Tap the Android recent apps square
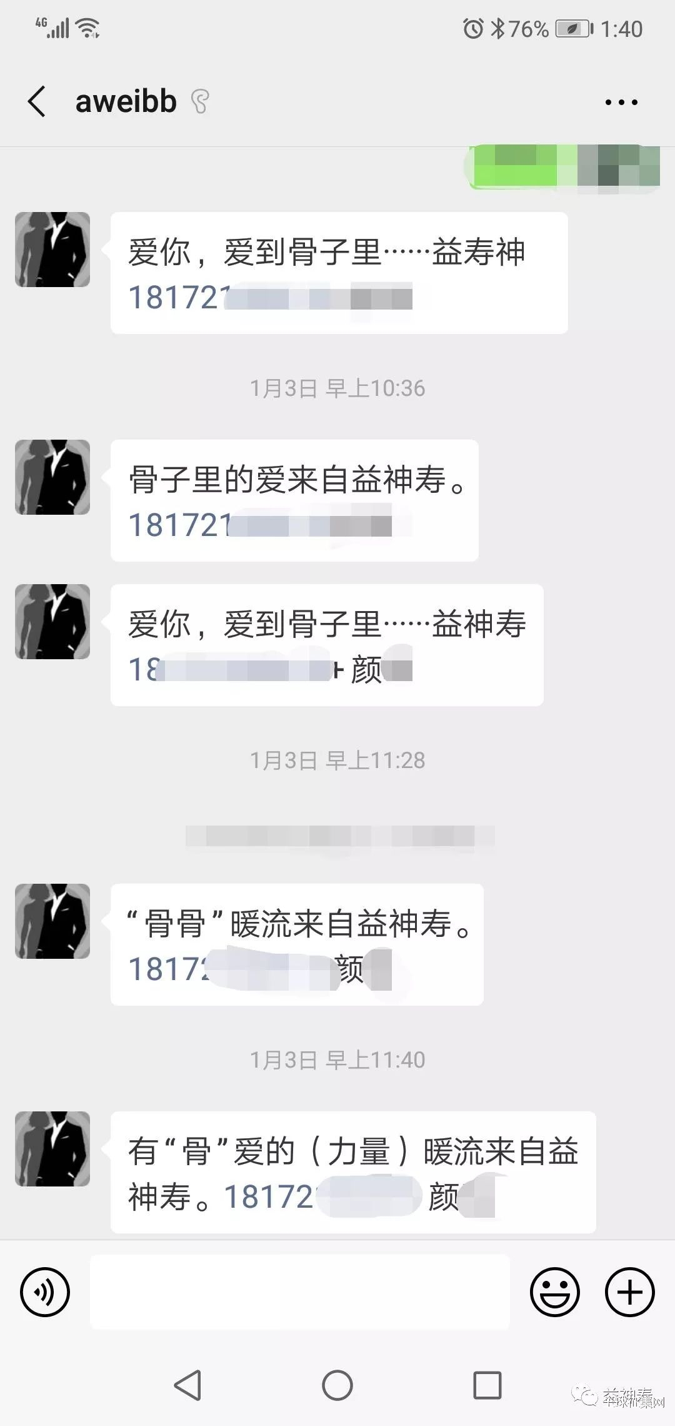This screenshot has height=1426, width=675. 487,1385
